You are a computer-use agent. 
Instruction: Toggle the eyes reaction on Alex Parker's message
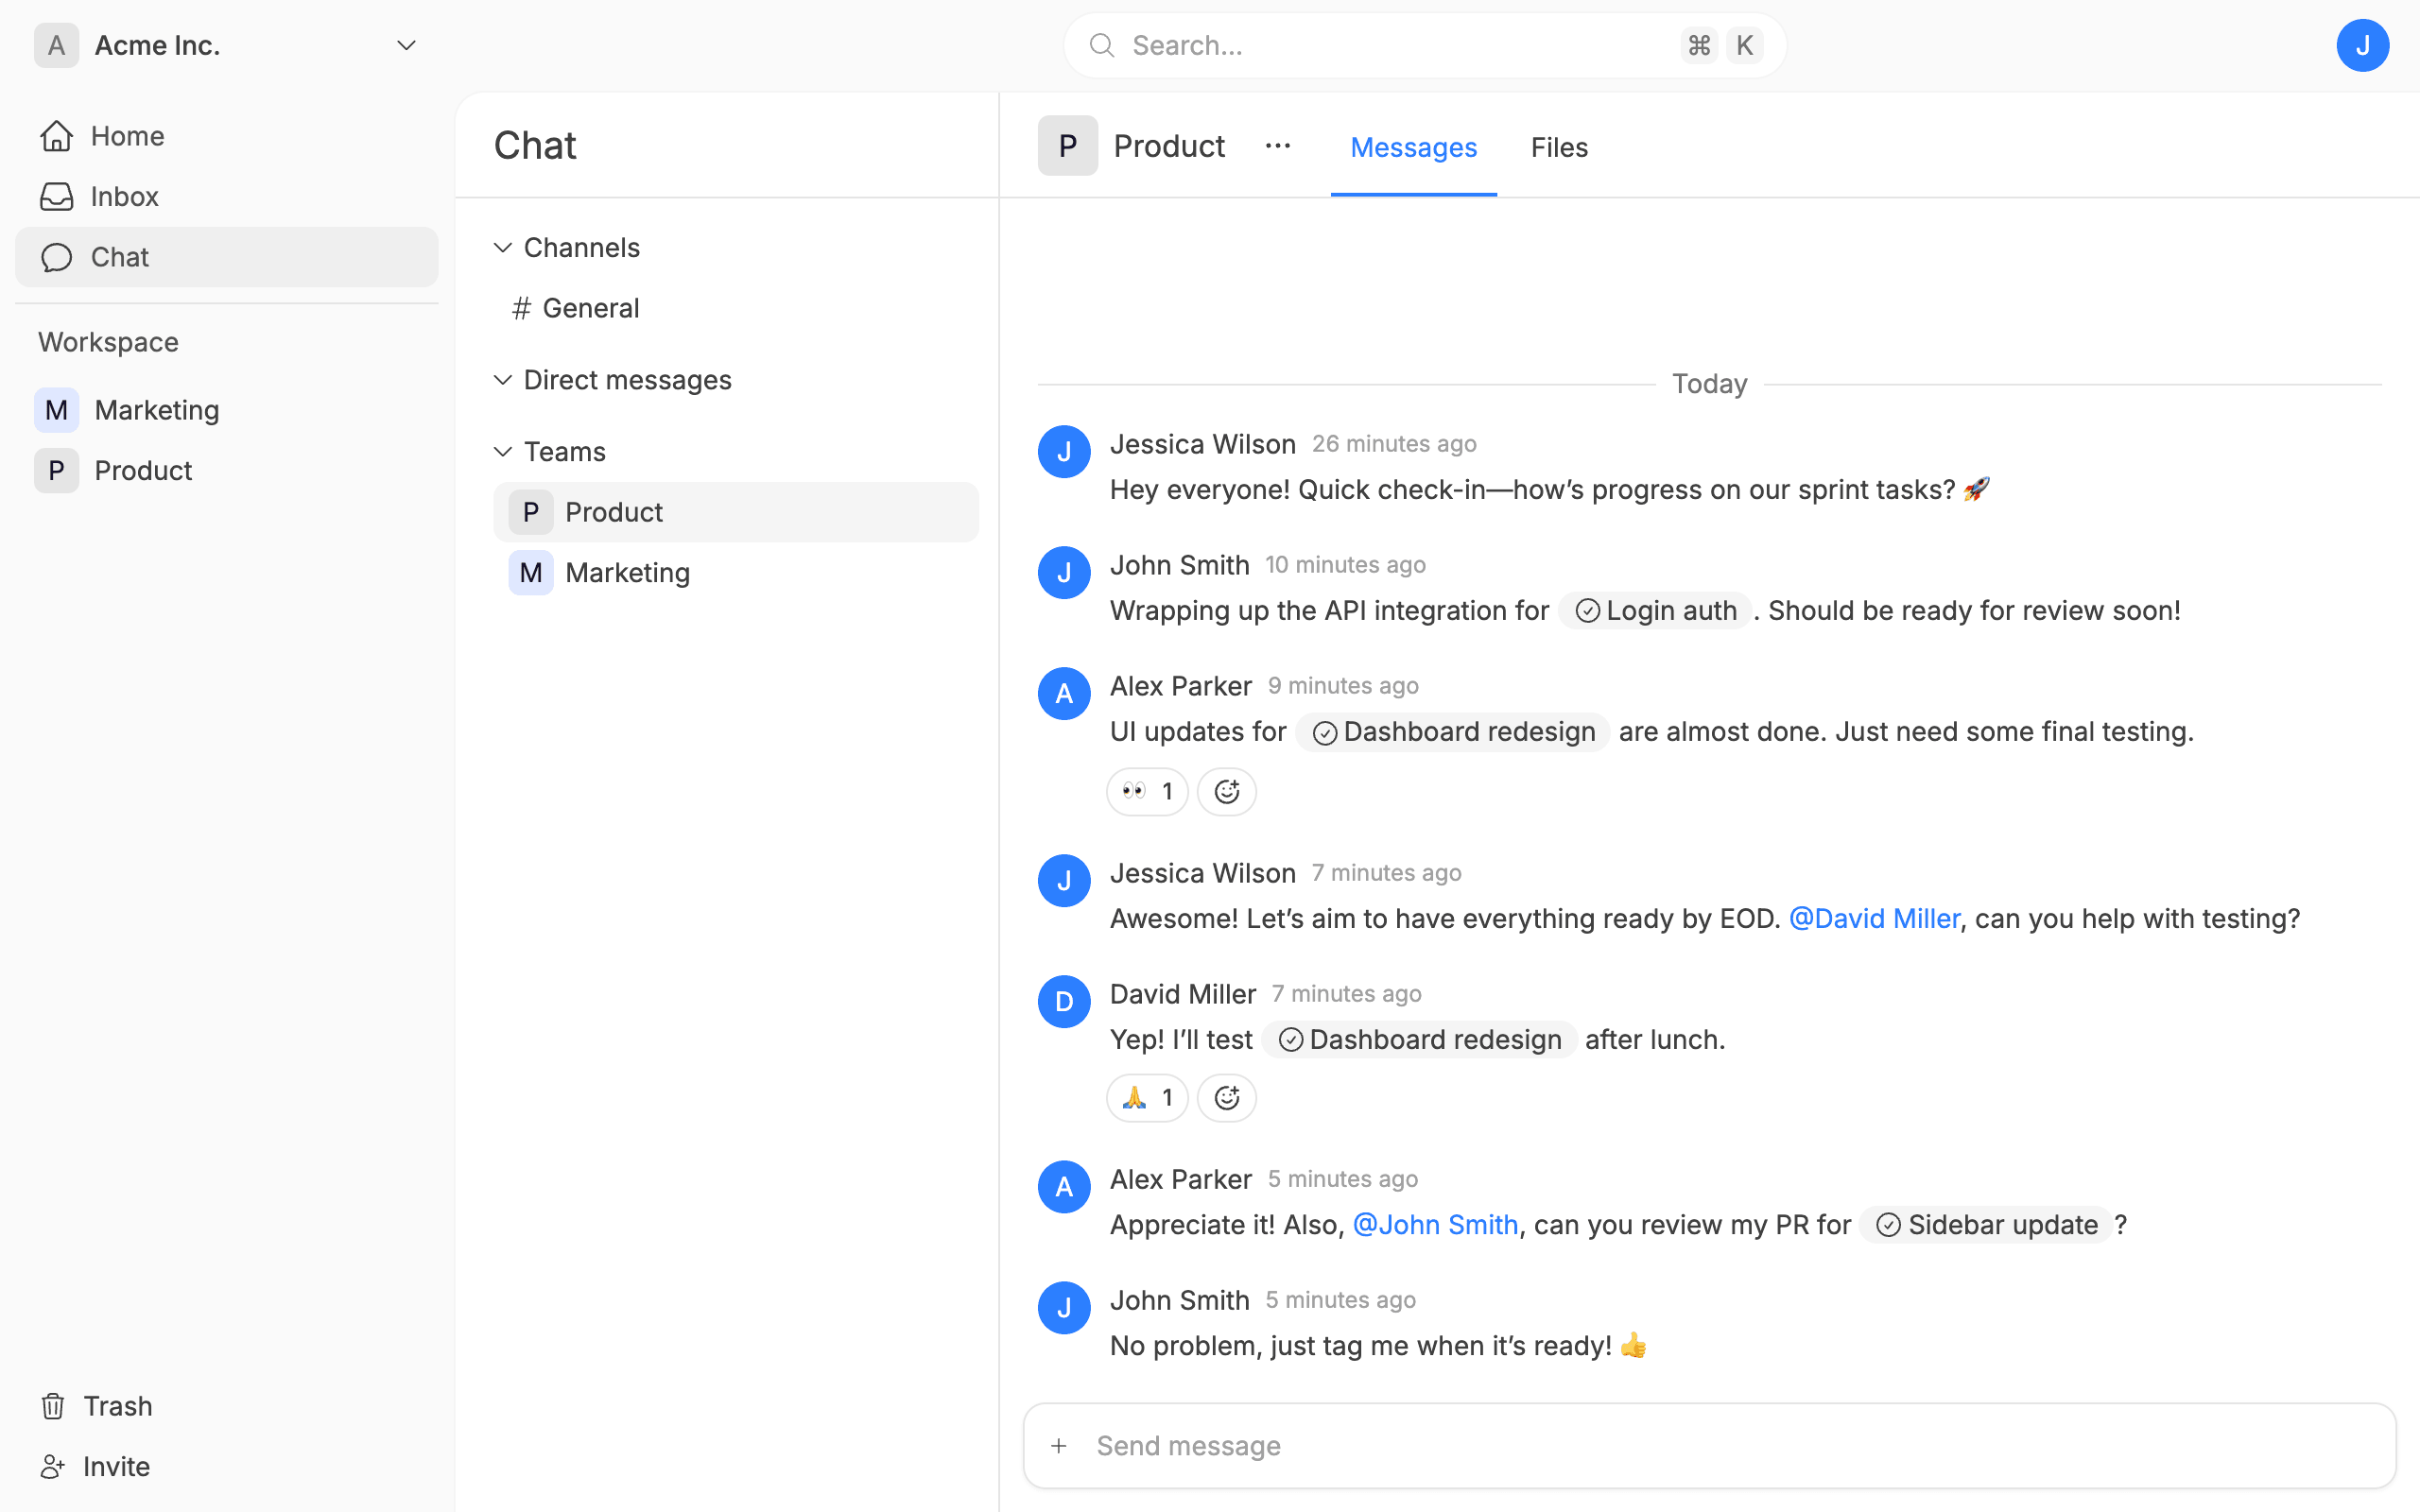(1146, 791)
